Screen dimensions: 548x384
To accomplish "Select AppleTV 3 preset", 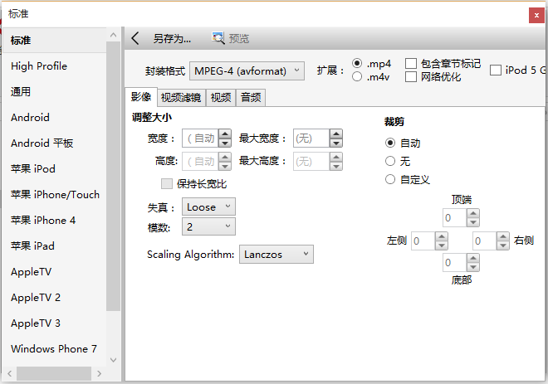I will click(x=54, y=323).
